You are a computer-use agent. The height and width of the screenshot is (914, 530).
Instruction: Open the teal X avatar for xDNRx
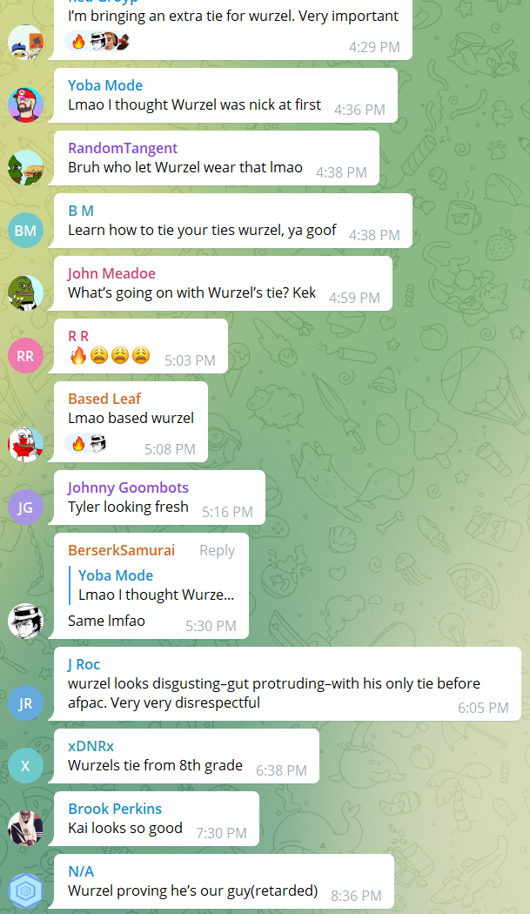tap(25, 766)
